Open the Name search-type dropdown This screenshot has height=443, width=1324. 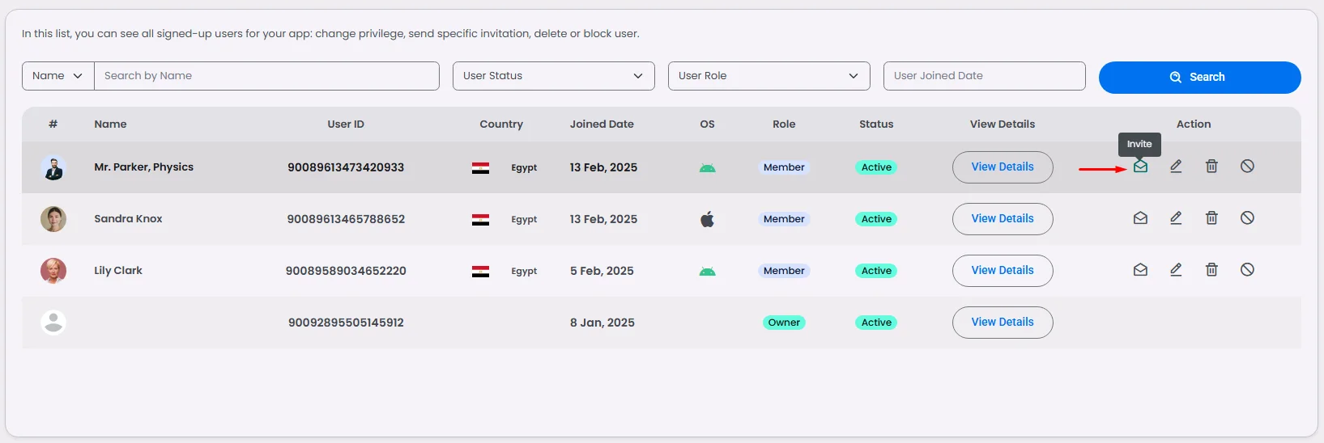click(57, 76)
